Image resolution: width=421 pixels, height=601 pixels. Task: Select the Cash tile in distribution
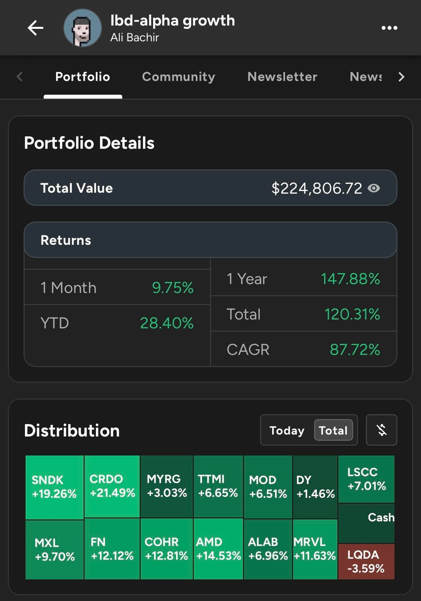366,523
